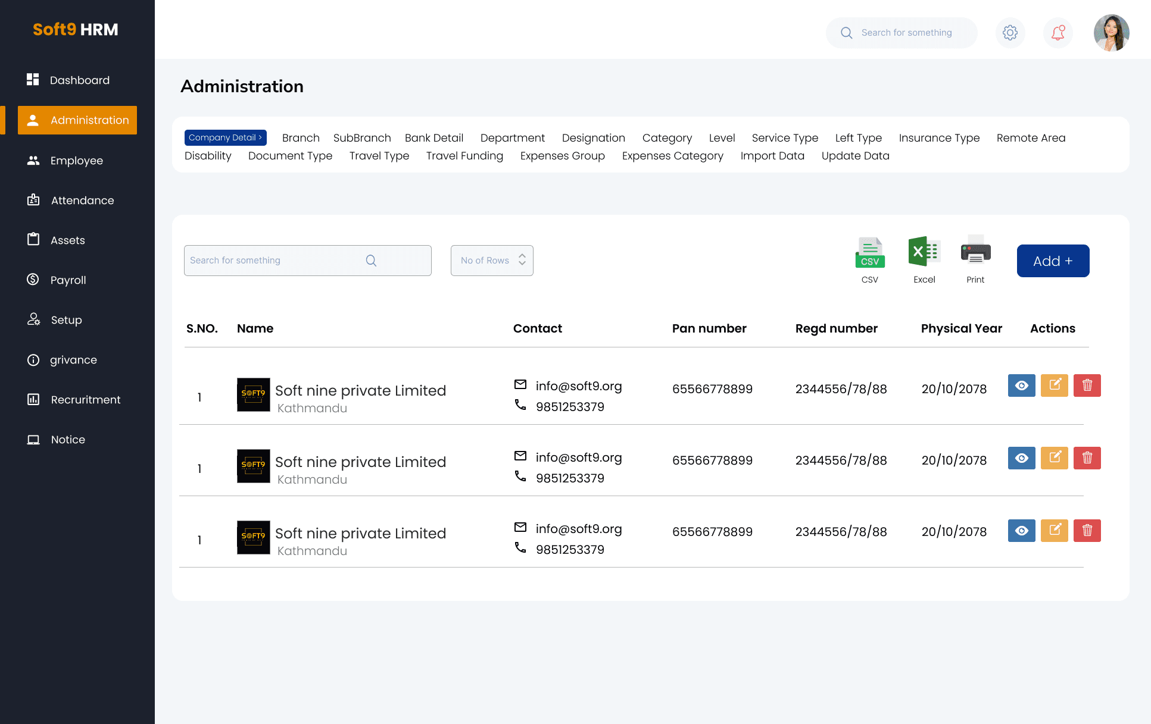
Task: Click first row Soft9 company logo thumbnail
Action: click(254, 394)
